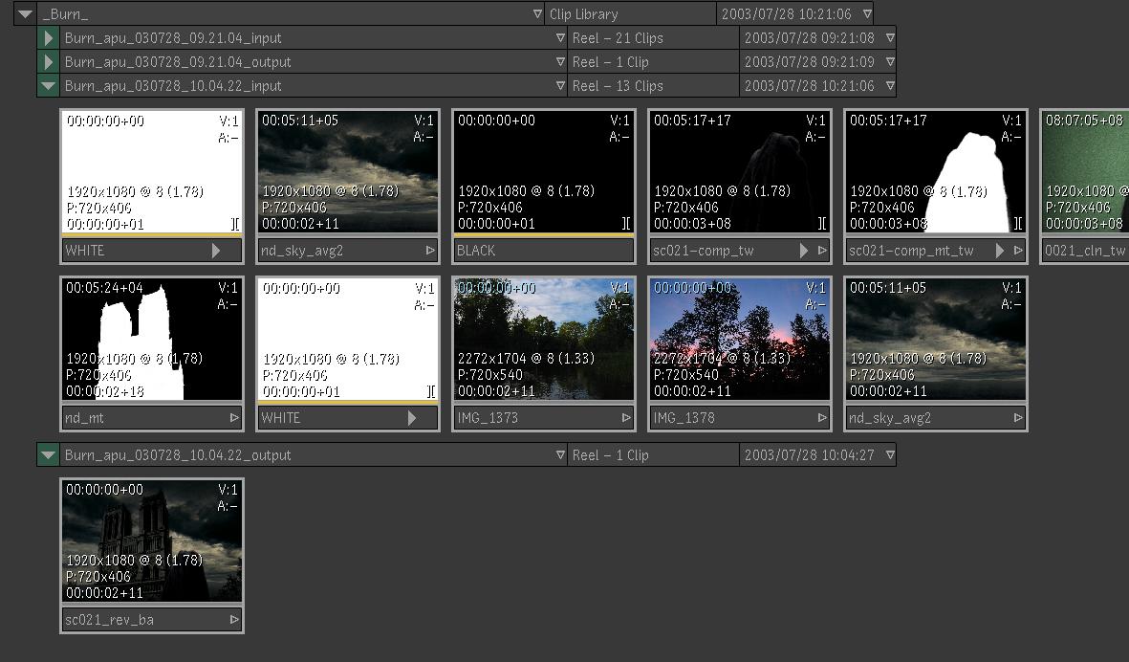The image size is (1129, 662).
Task: Open name dropdown for Burn_apu_030728_09.21.04_input
Action: [x=560, y=37]
